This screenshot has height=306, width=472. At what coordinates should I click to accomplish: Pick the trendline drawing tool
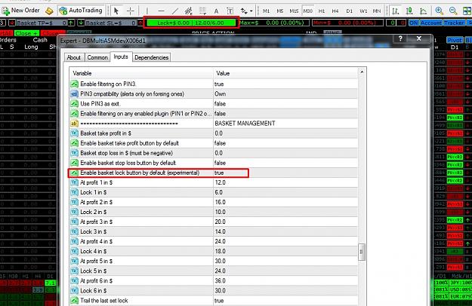[x=174, y=11]
